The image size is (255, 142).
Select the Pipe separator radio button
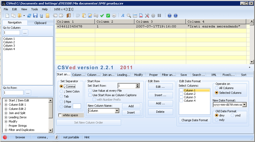point(61,101)
